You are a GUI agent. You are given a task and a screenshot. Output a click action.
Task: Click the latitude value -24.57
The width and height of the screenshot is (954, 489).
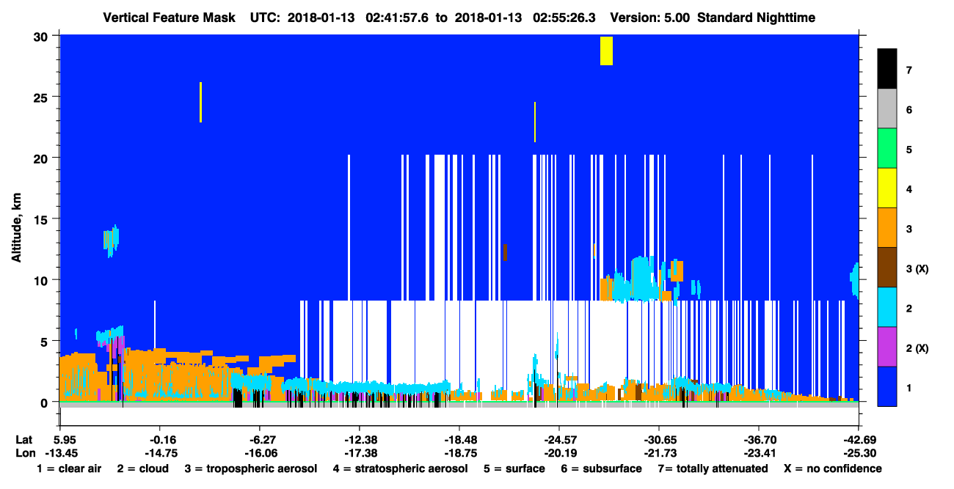(559, 440)
